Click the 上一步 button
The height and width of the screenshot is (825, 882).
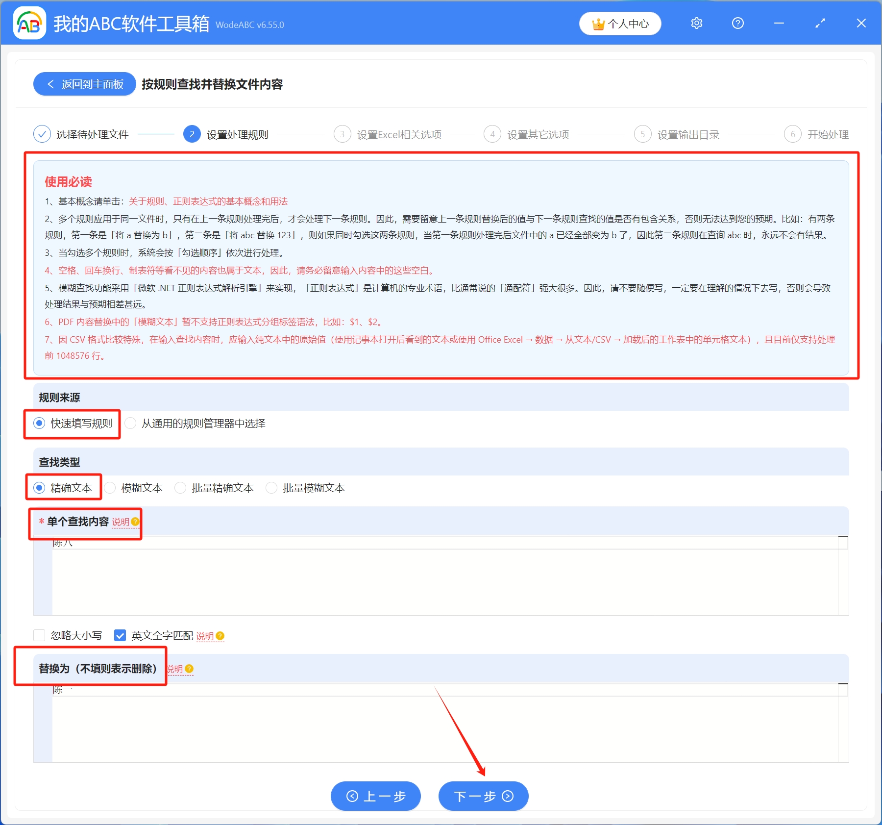click(375, 796)
